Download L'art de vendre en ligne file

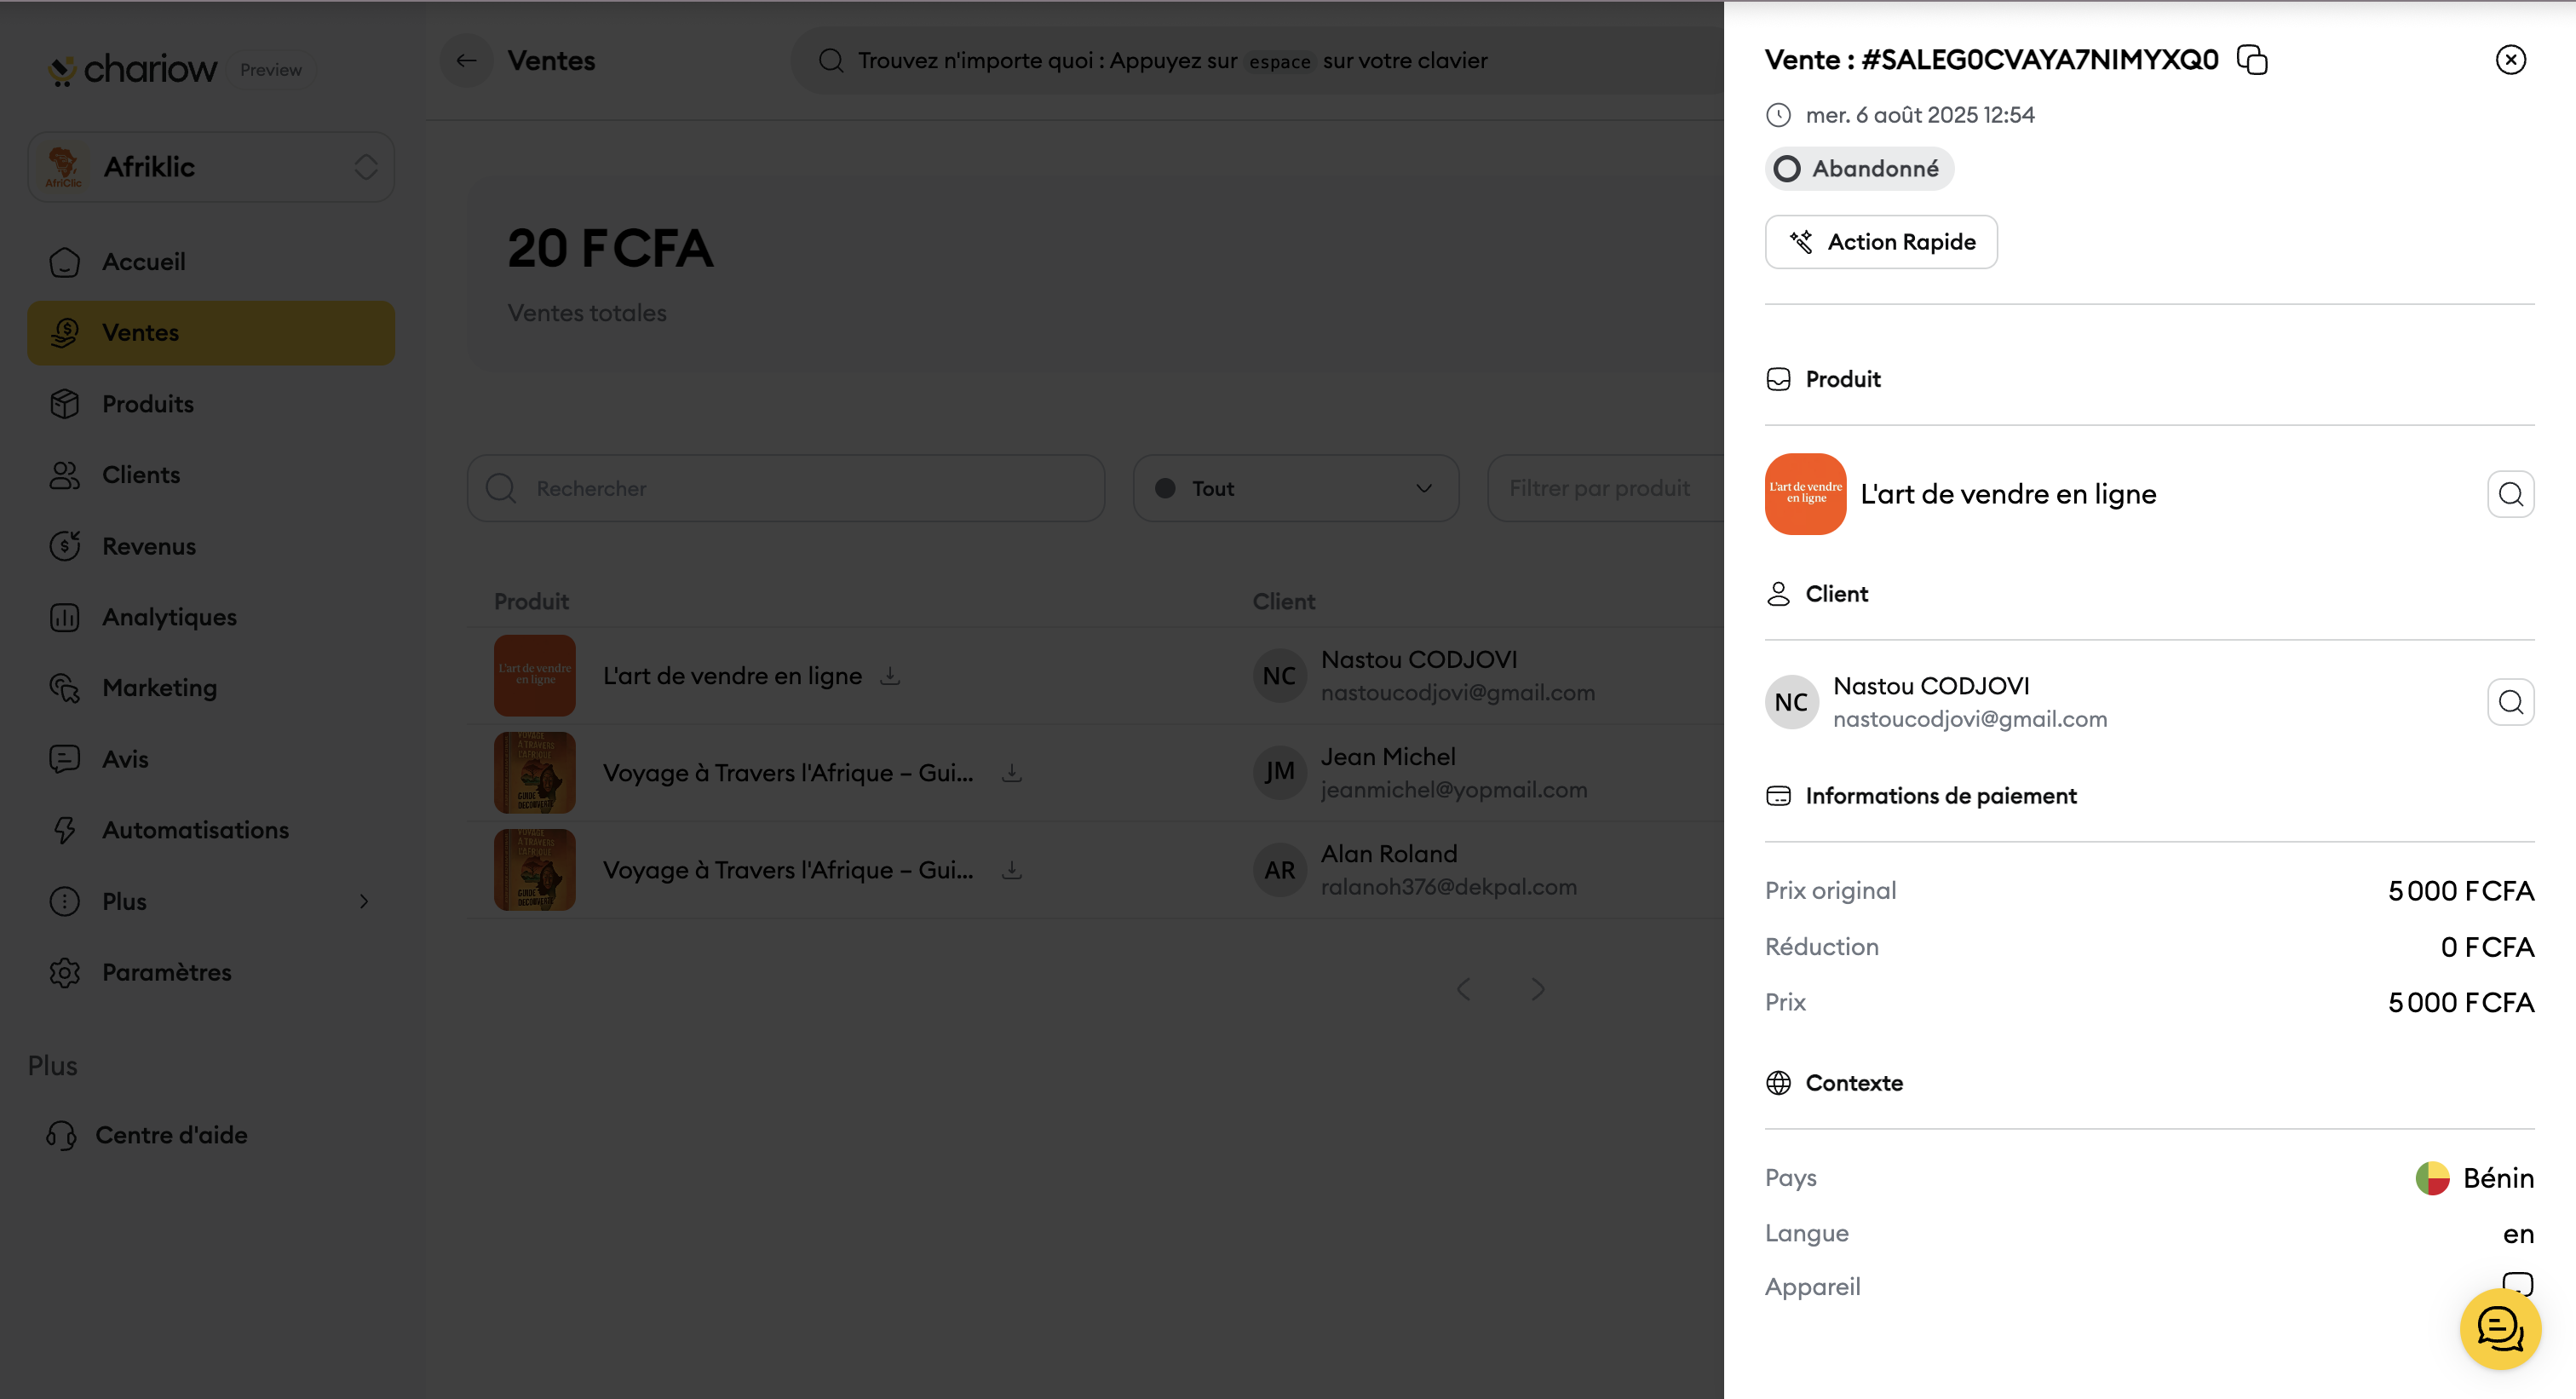890,676
